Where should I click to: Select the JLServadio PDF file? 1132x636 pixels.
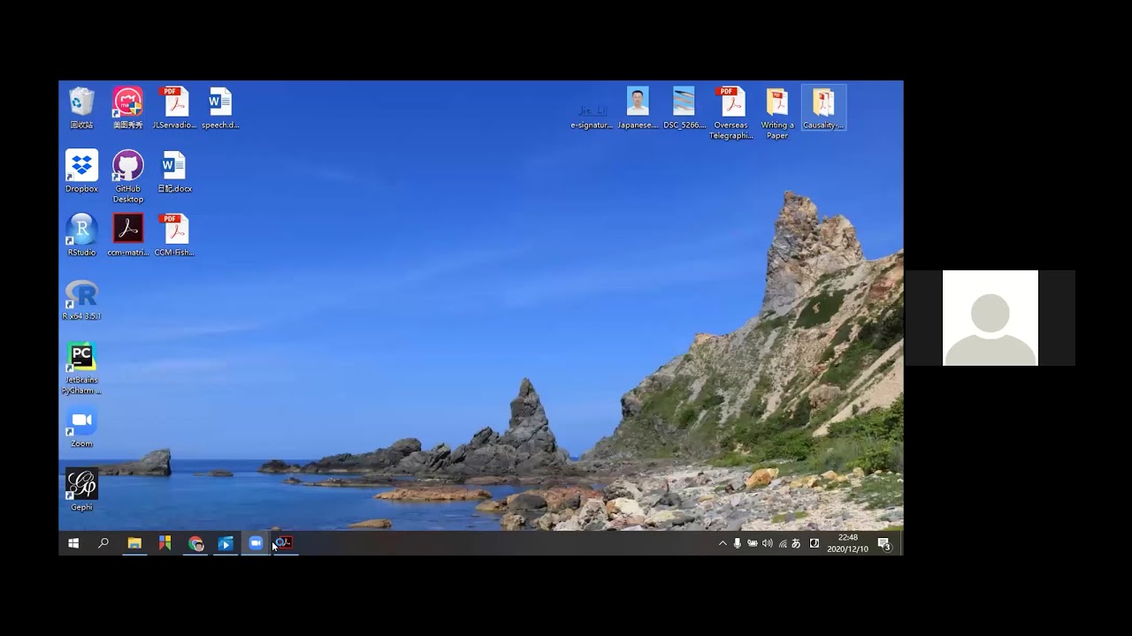(174, 108)
